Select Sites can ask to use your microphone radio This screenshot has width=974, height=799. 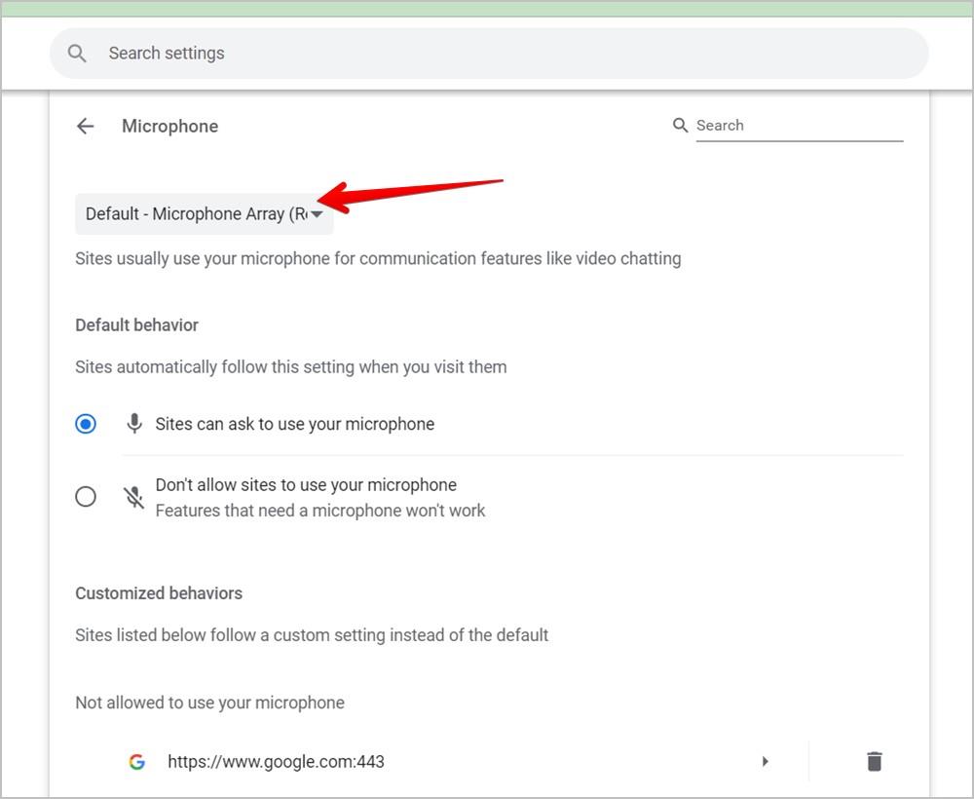pyautogui.click(x=86, y=424)
